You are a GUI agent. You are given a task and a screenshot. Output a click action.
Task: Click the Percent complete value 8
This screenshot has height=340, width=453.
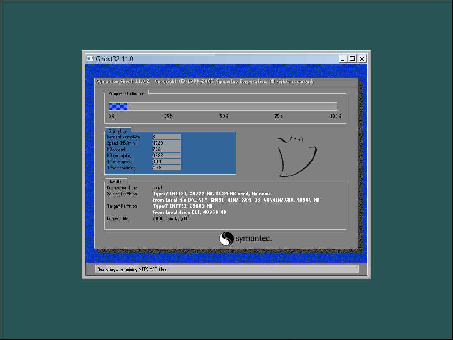[166, 137]
